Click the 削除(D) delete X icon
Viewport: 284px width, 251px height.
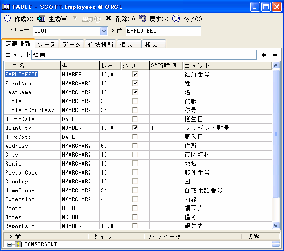[108, 18]
